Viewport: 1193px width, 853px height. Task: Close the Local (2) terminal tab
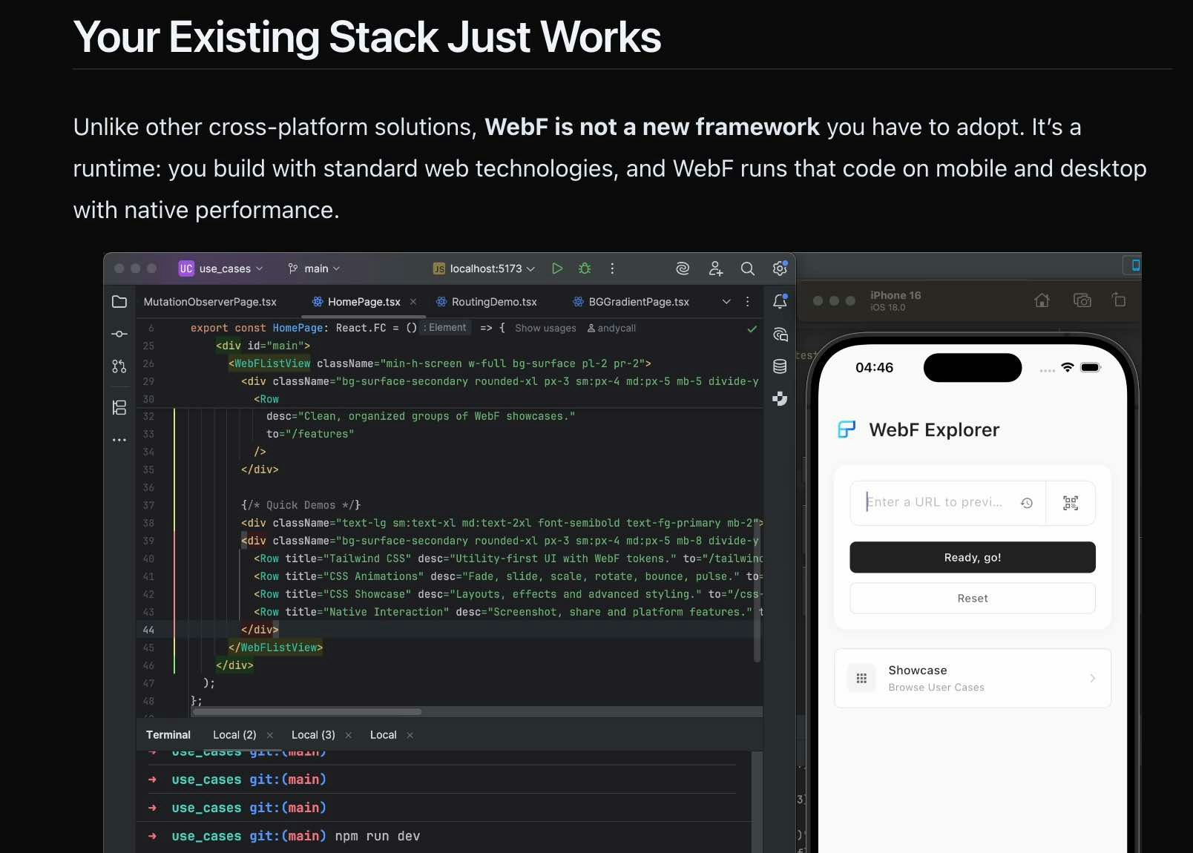click(270, 735)
